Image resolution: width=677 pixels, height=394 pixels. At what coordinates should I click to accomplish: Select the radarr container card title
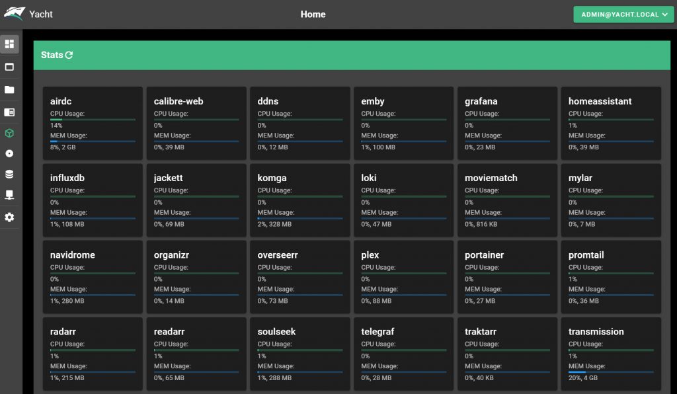click(x=63, y=331)
